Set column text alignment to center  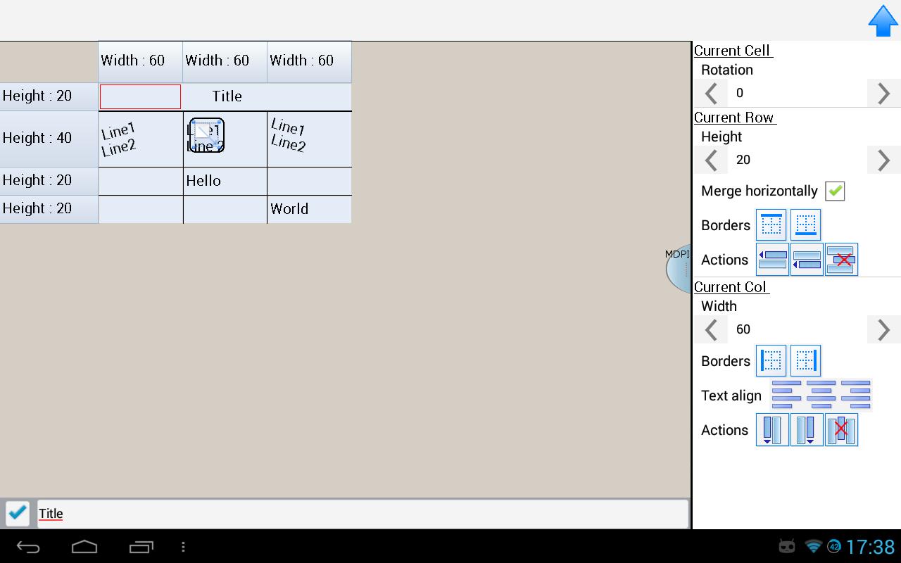pos(821,395)
